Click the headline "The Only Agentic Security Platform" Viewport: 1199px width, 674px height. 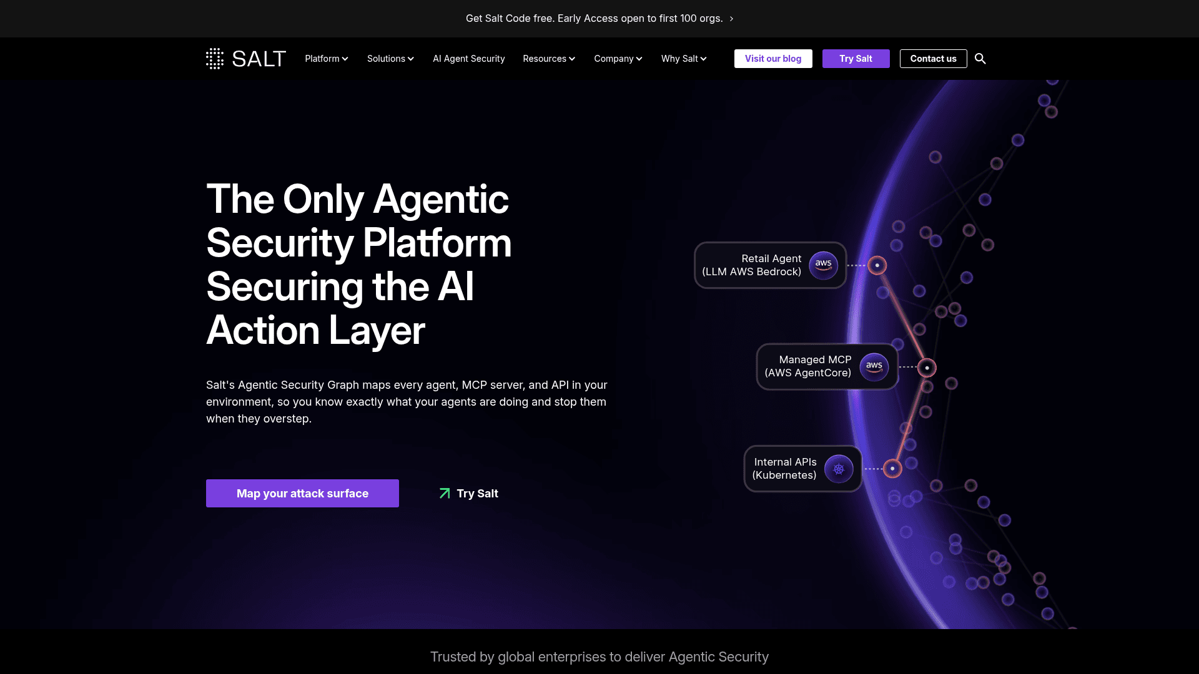tap(359, 265)
